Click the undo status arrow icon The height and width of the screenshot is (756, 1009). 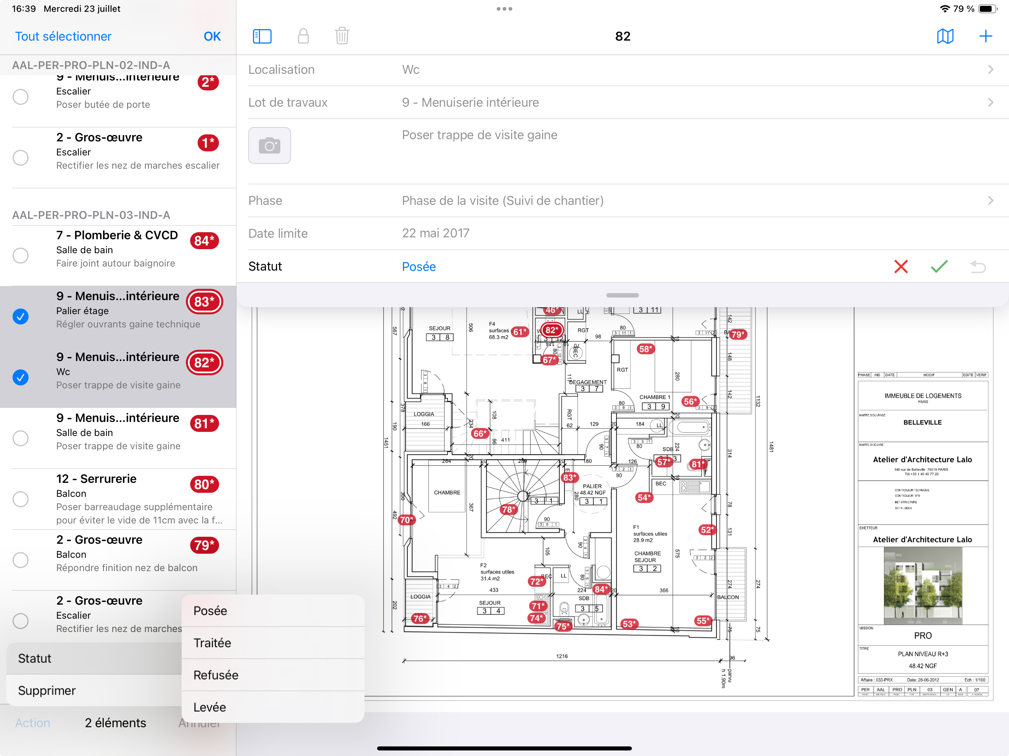[x=978, y=266]
